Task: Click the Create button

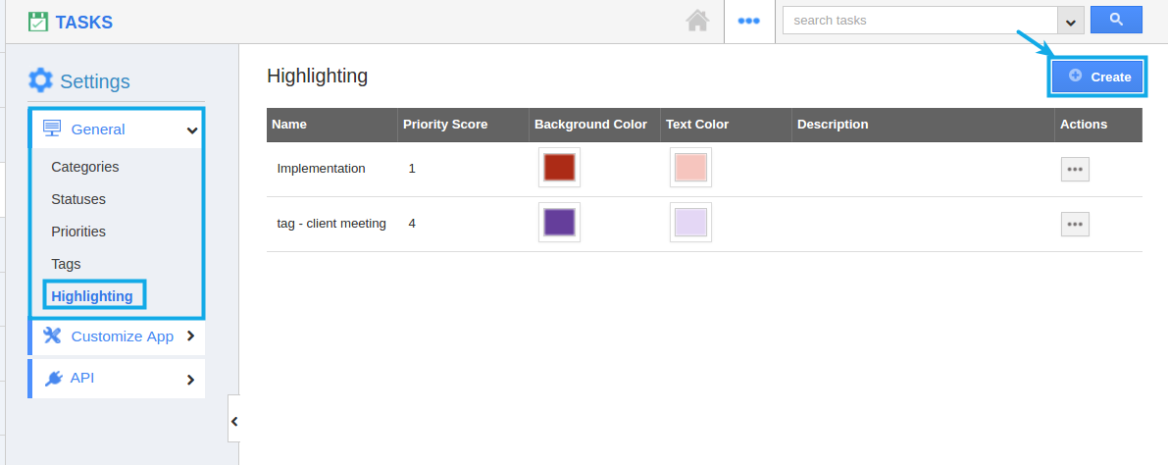Action: pyautogui.click(x=1098, y=77)
